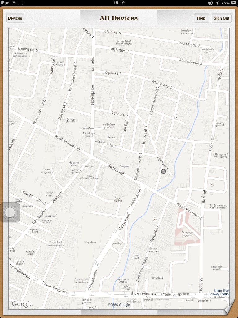Tap the clock in the status bar
This screenshot has width=238, height=318.
click(x=119, y=3)
